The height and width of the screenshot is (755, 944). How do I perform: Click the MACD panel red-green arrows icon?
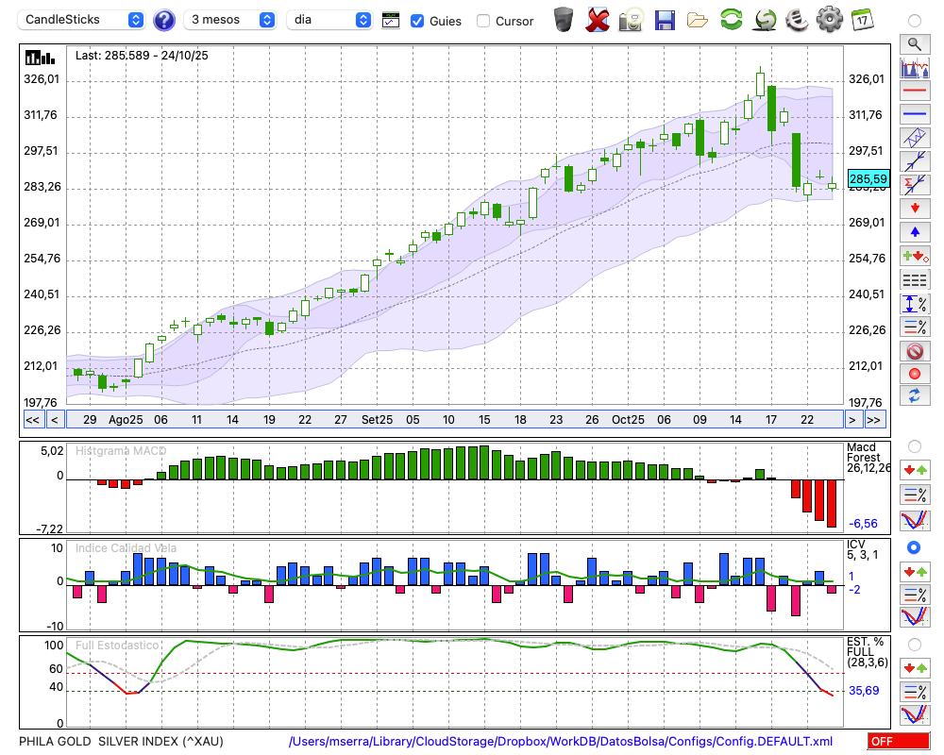(915, 470)
